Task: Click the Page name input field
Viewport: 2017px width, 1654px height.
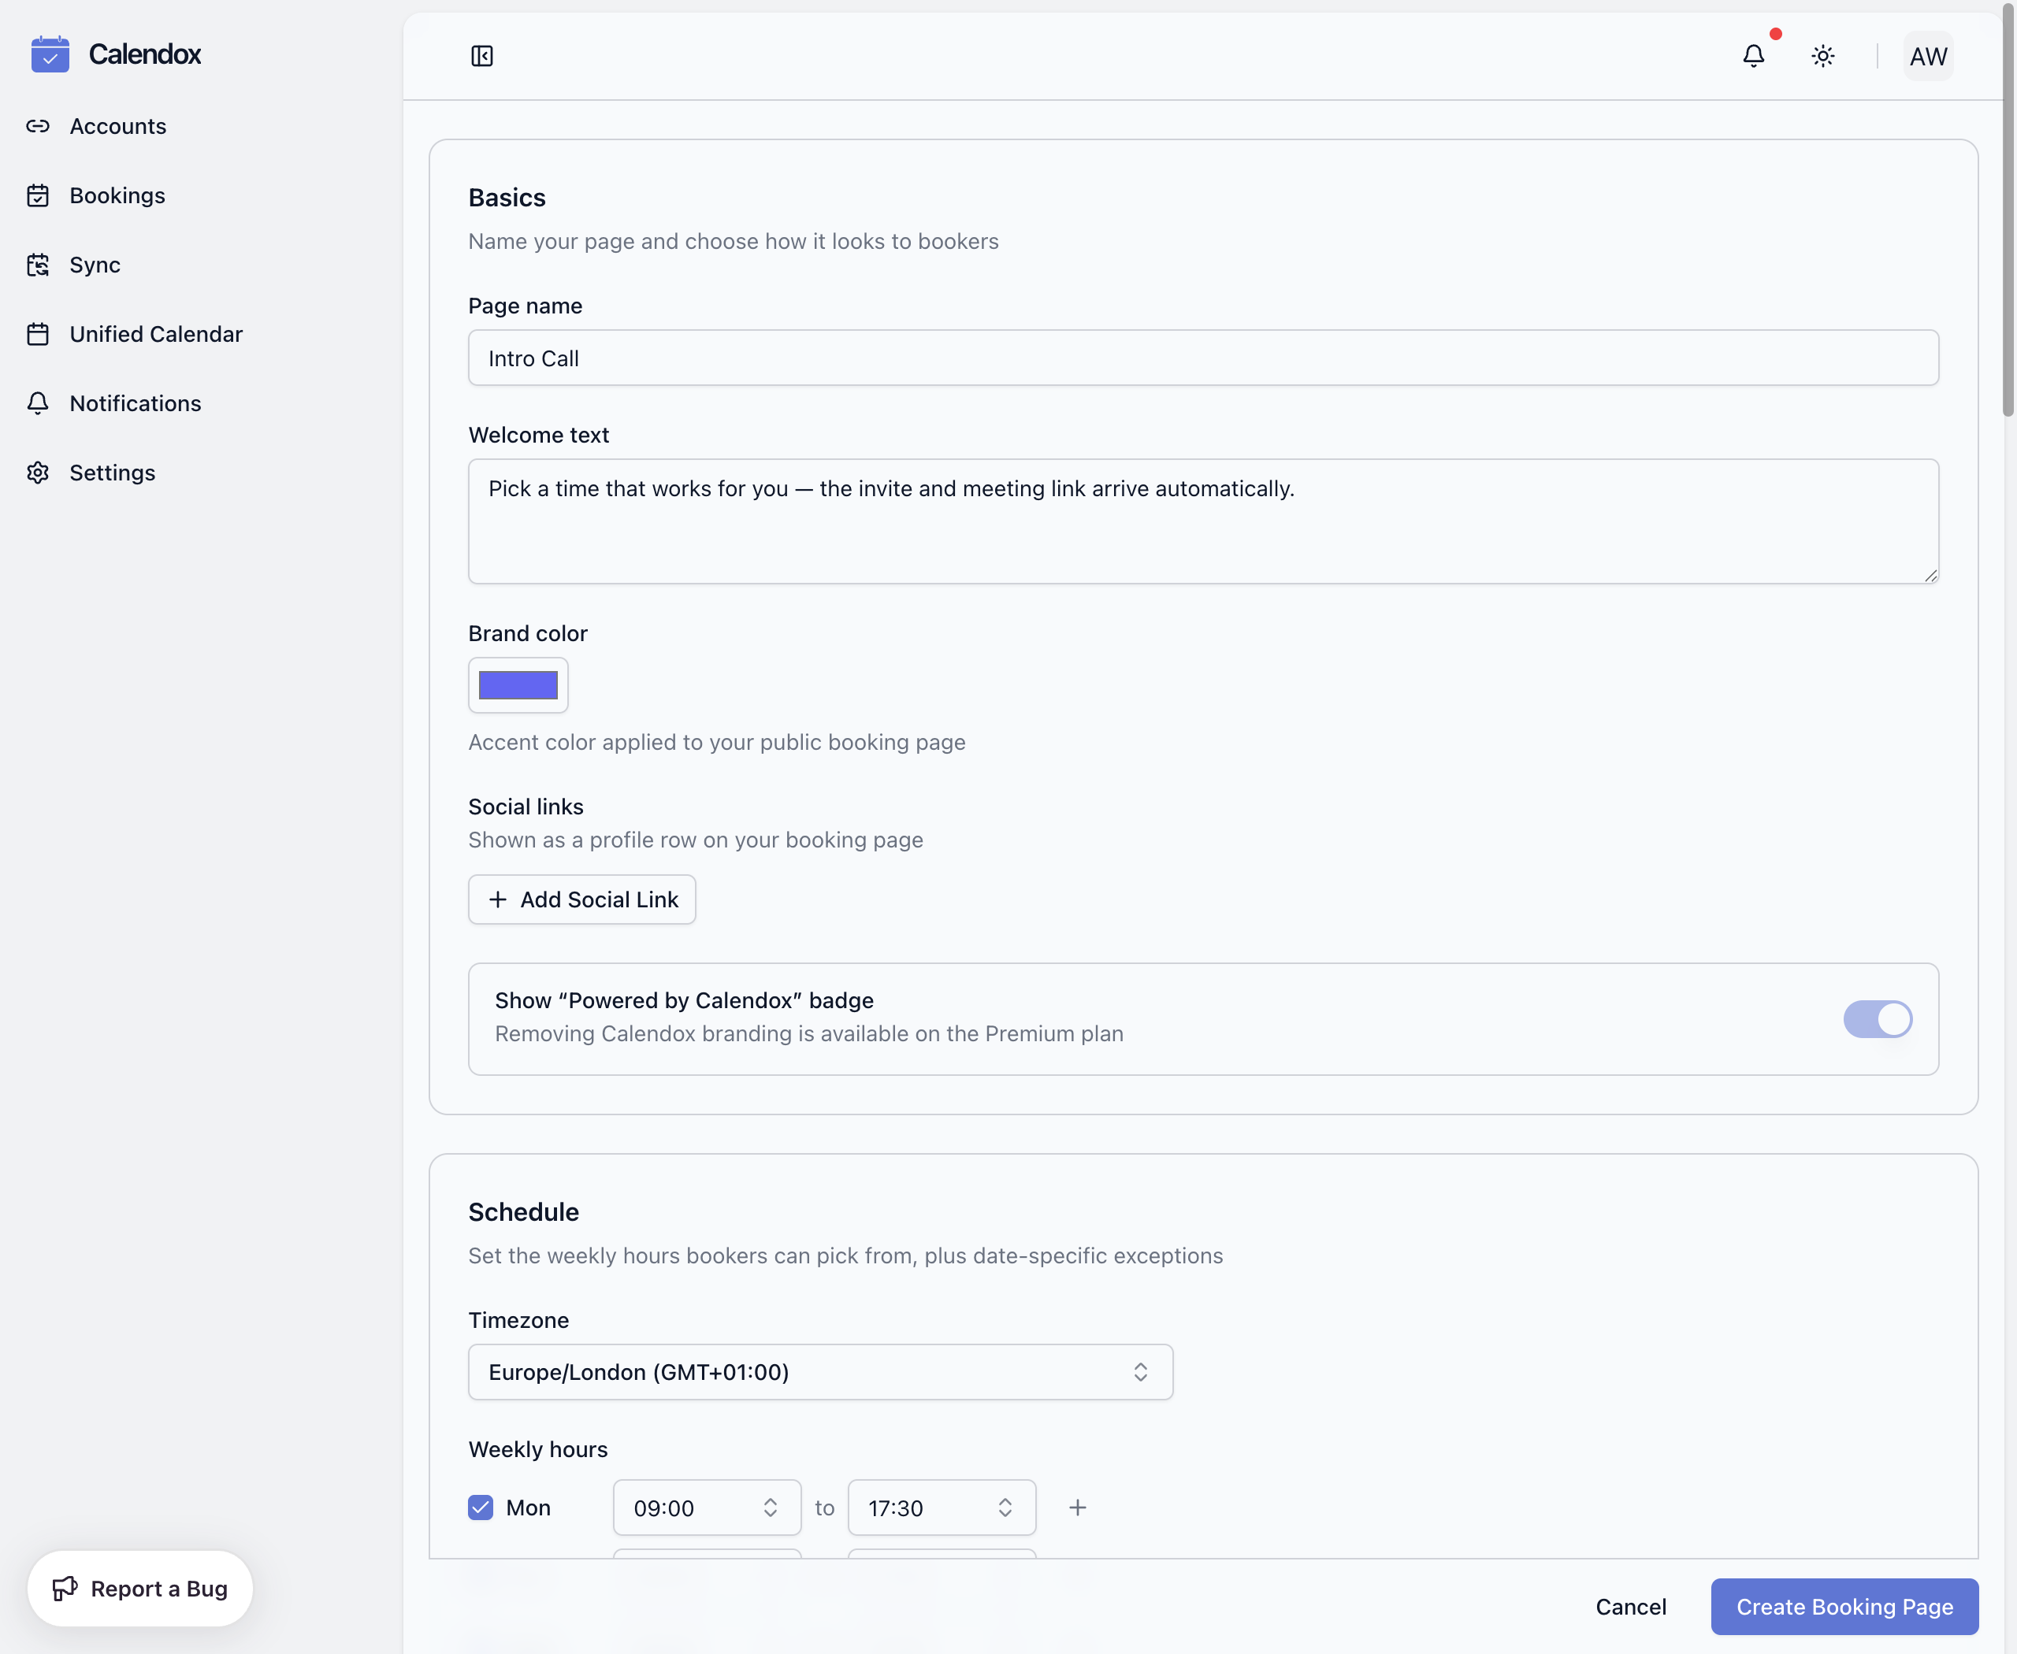Action: 1203,358
